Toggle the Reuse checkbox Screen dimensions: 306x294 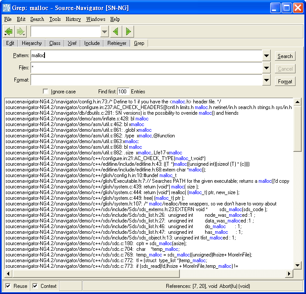8,286
